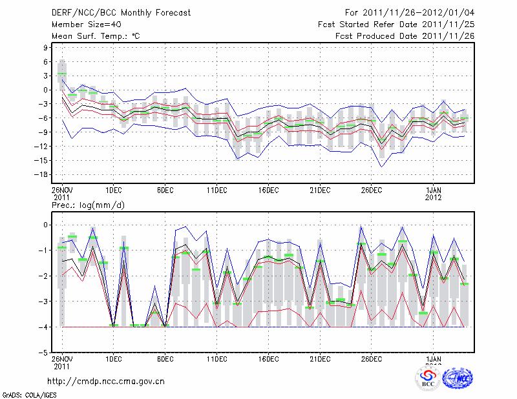Select the Fcst Started Refer Date line
Viewport: 517px width, 399px height.
[396, 25]
